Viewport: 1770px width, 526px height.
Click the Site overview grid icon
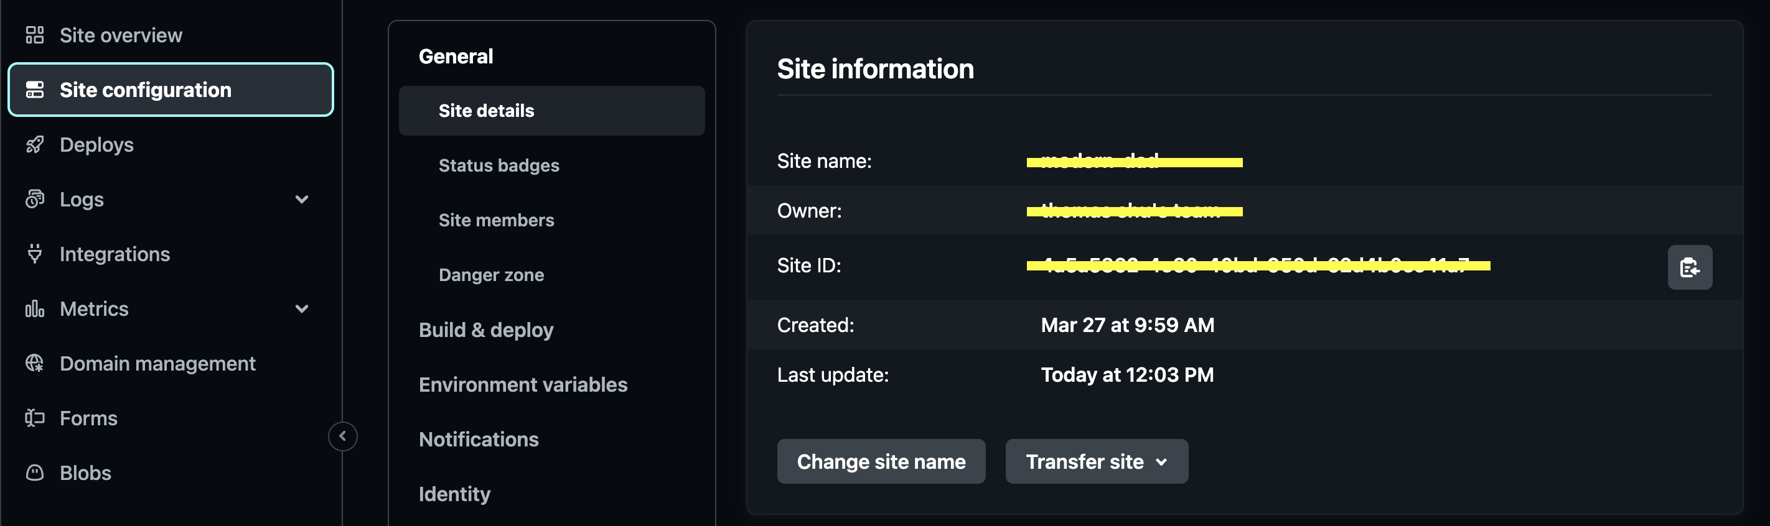point(34,35)
